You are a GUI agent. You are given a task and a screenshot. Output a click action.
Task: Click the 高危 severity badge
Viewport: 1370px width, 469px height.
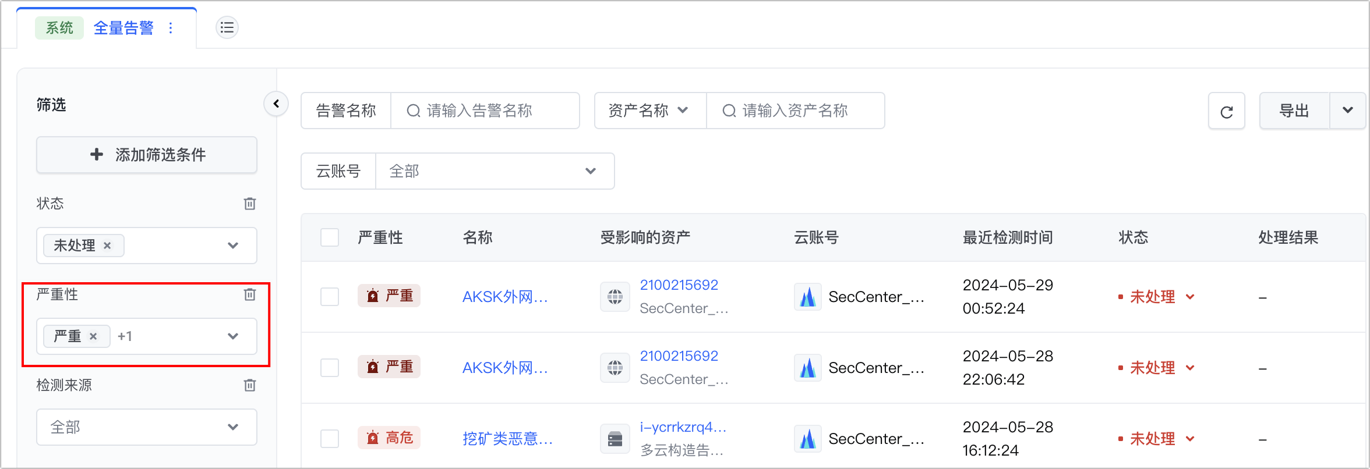pos(389,438)
